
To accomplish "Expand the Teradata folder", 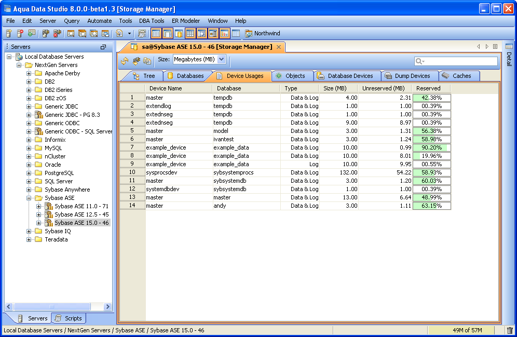I will coord(29,239).
